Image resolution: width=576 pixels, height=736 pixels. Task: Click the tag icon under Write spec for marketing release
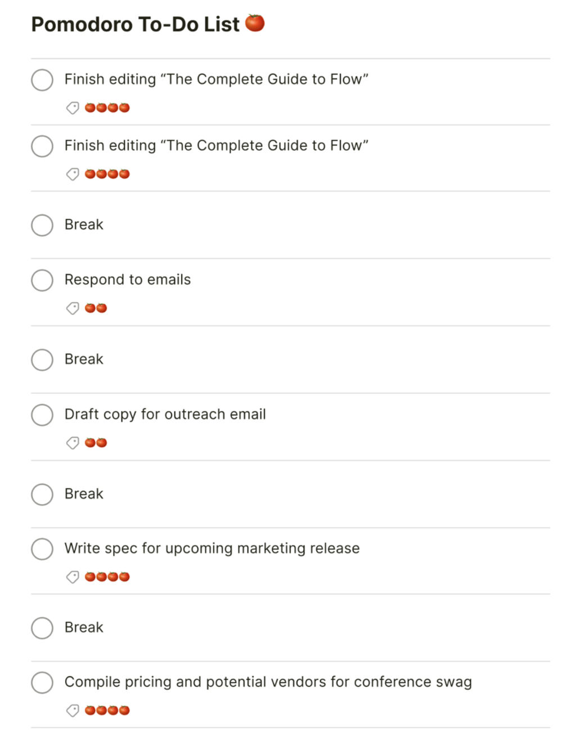(x=73, y=576)
